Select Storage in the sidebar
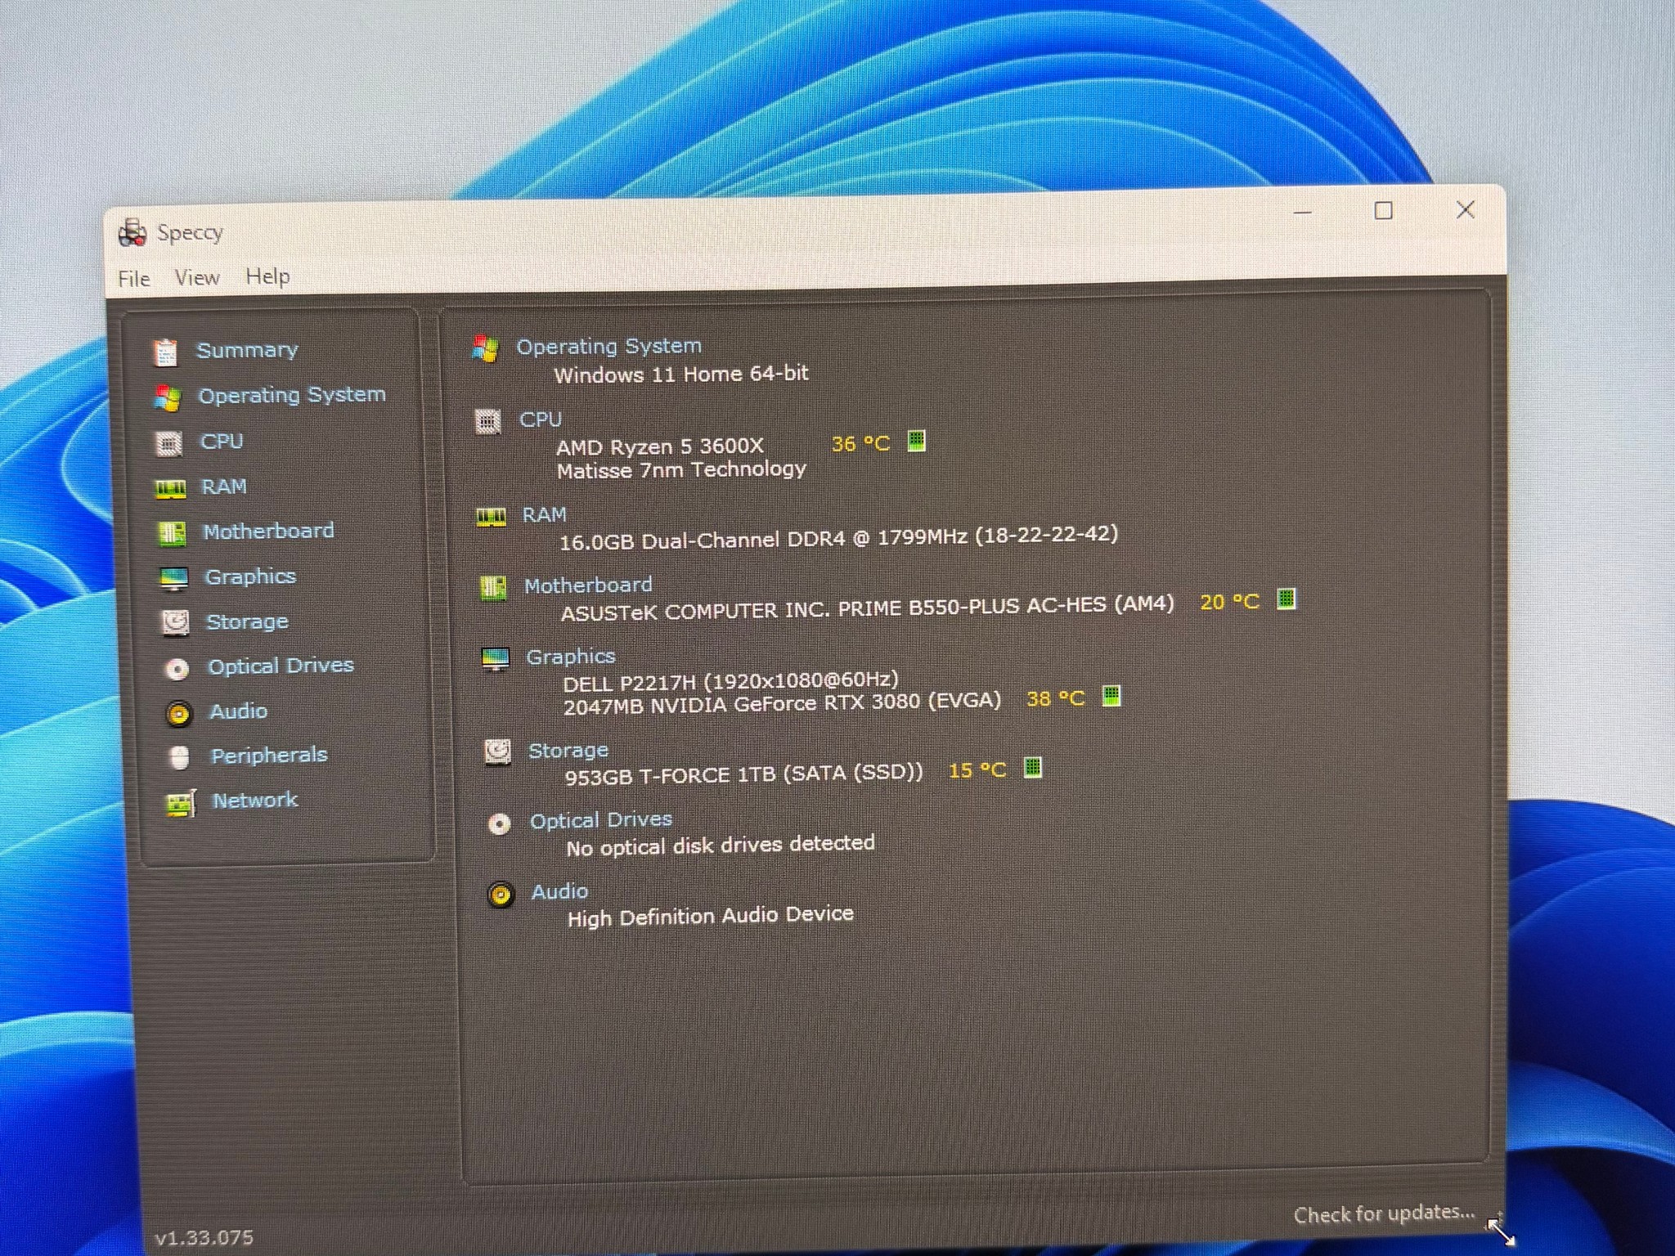The image size is (1675, 1256). click(x=248, y=622)
